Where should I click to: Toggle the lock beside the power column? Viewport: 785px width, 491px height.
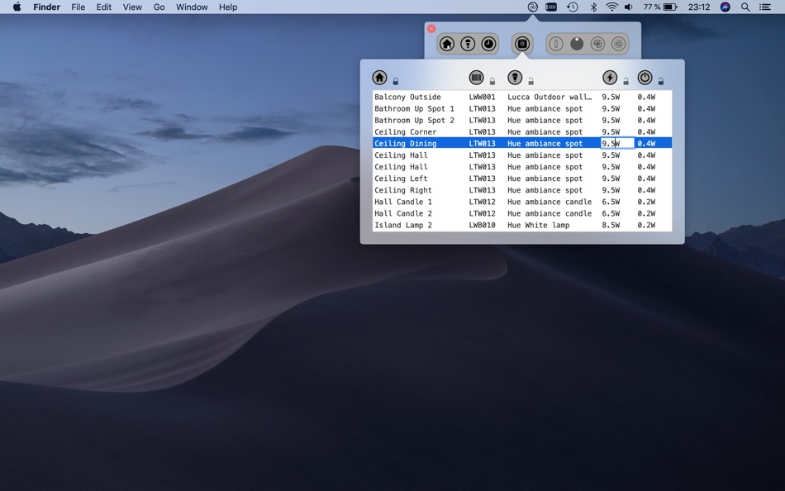[x=660, y=79]
